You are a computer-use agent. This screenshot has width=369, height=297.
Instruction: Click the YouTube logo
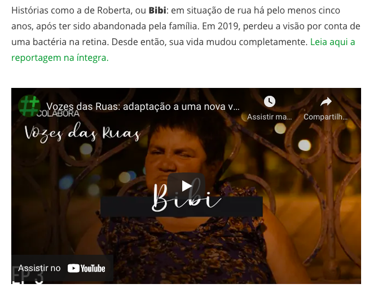pos(86,268)
